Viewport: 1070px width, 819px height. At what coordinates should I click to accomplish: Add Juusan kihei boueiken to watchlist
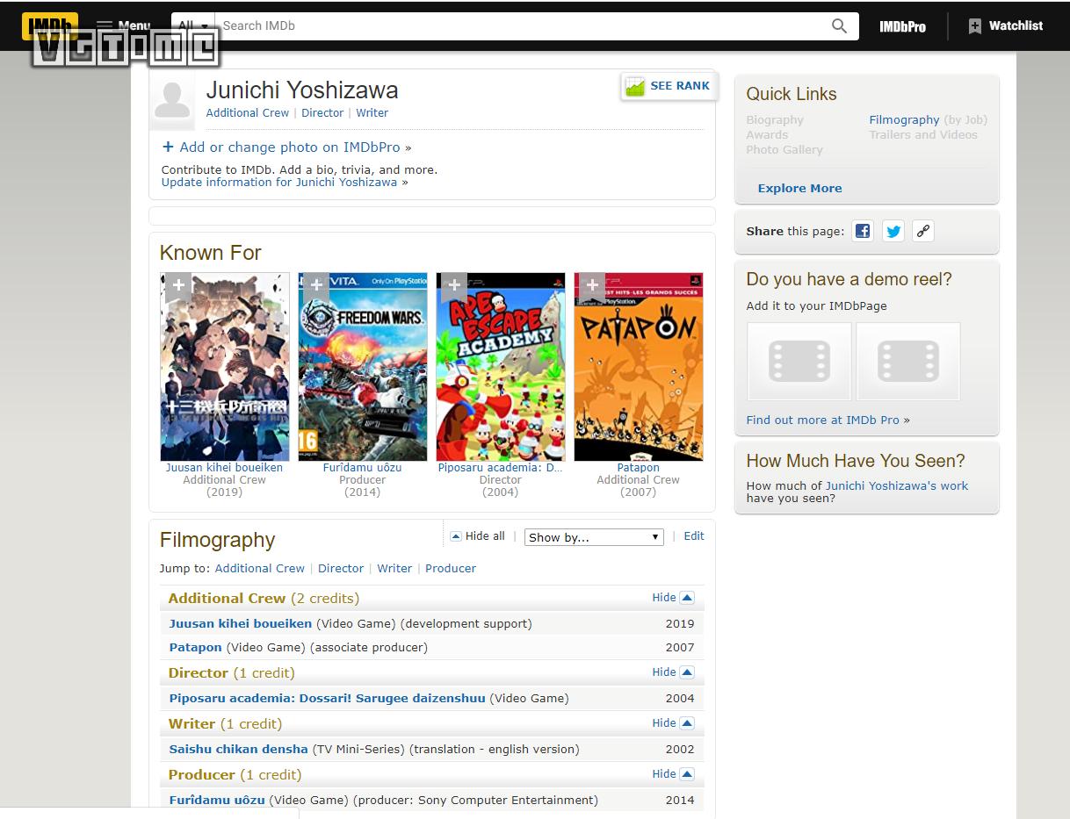click(x=178, y=286)
